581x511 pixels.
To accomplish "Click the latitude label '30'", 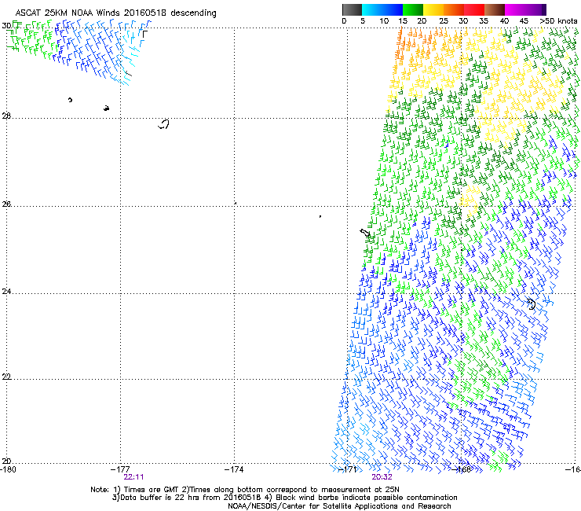I will (6, 26).
